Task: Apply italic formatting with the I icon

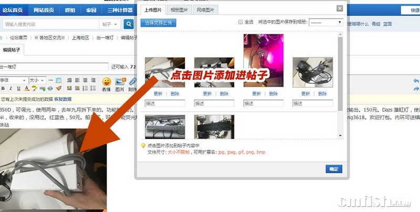Action: [10, 88]
